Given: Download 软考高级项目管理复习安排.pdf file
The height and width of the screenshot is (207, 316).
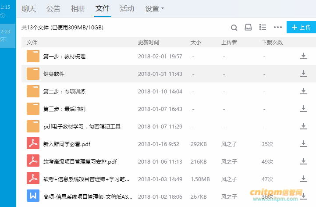Looking at the screenshot, I should [x=303, y=161].
